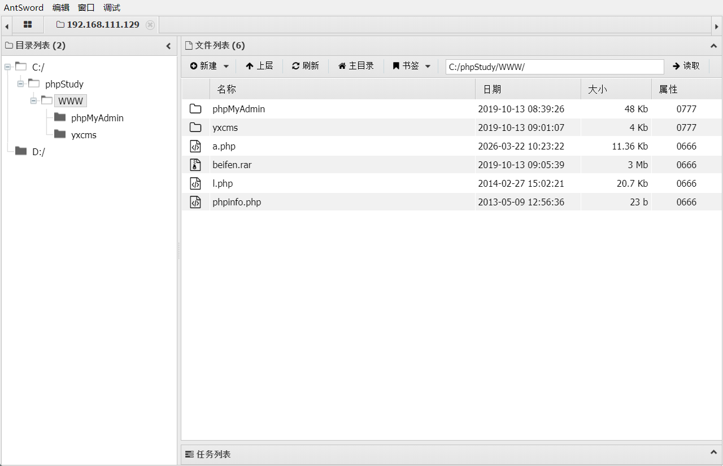Click the phpinfo.php code file icon
This screenshot has width=723, height=466.
(195, 202)
